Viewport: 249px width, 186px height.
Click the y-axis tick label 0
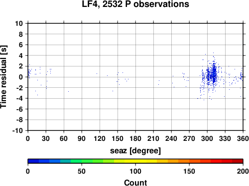(21, 77)
